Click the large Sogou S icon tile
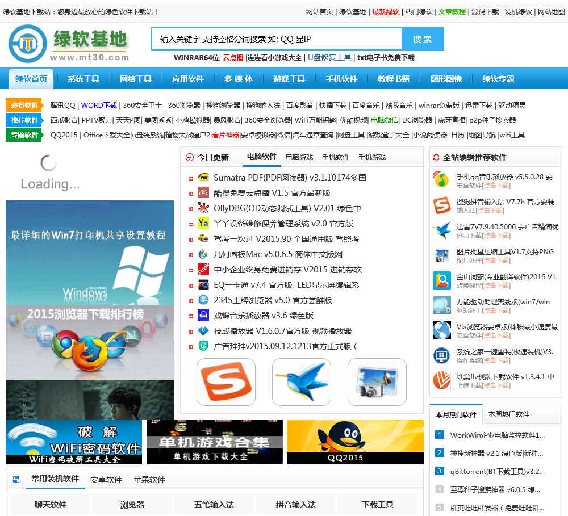This screenshot has width=568, height=516. [x=226, y=382]
